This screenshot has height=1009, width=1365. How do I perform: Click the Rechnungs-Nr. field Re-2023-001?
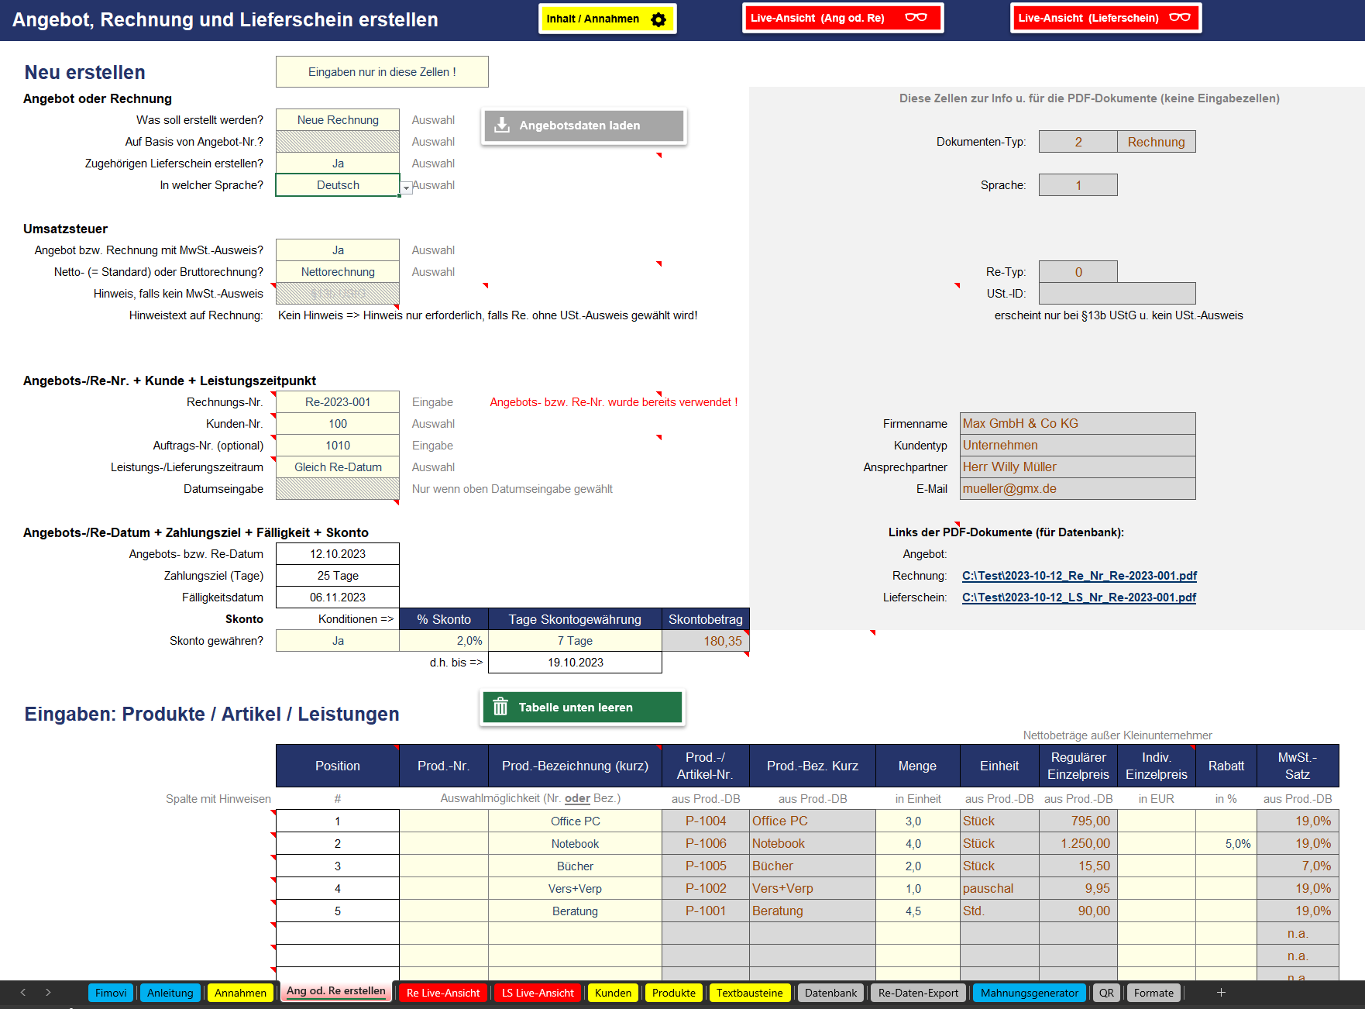338,402
